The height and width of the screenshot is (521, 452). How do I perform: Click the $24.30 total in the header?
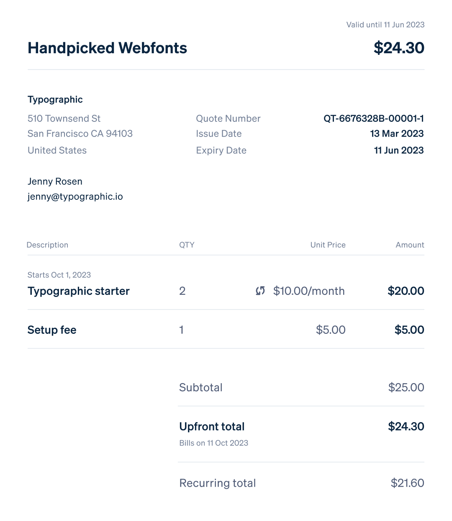pyautogui.click(x=399, y=48)
